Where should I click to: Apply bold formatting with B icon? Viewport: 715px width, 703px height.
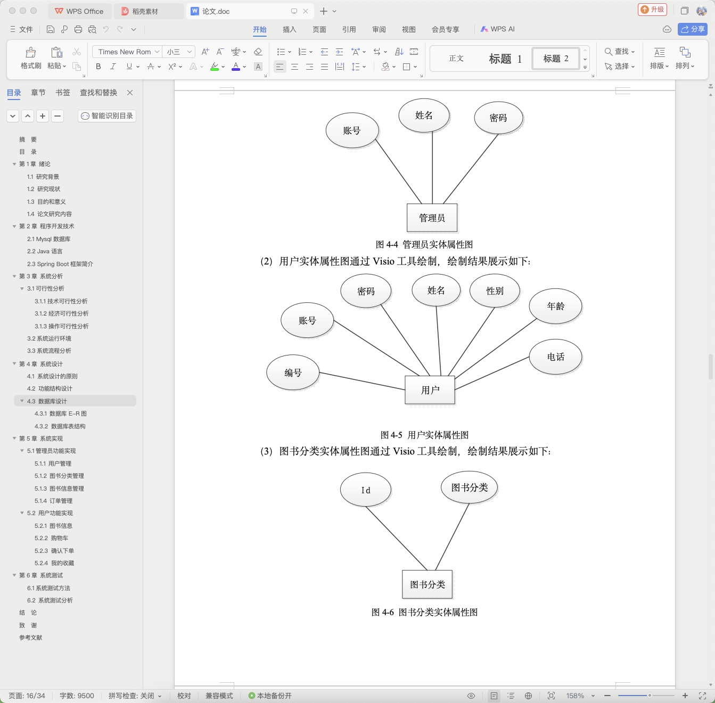(x=98, y=67)
